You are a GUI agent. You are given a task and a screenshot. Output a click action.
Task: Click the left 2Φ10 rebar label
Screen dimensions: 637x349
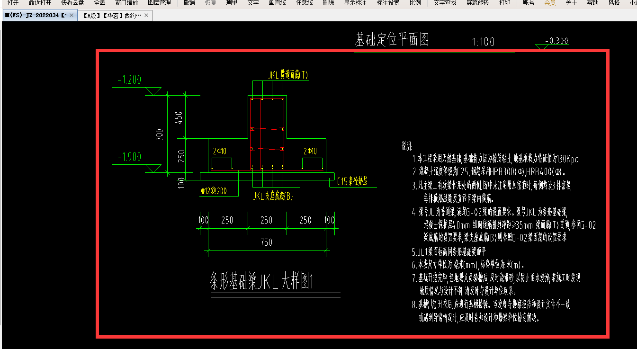point(220,152)
